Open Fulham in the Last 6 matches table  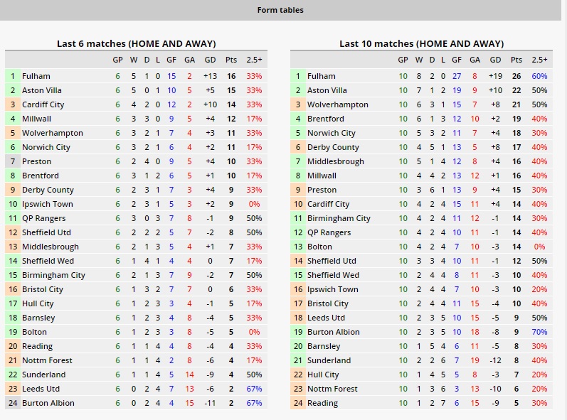[36, 76]
